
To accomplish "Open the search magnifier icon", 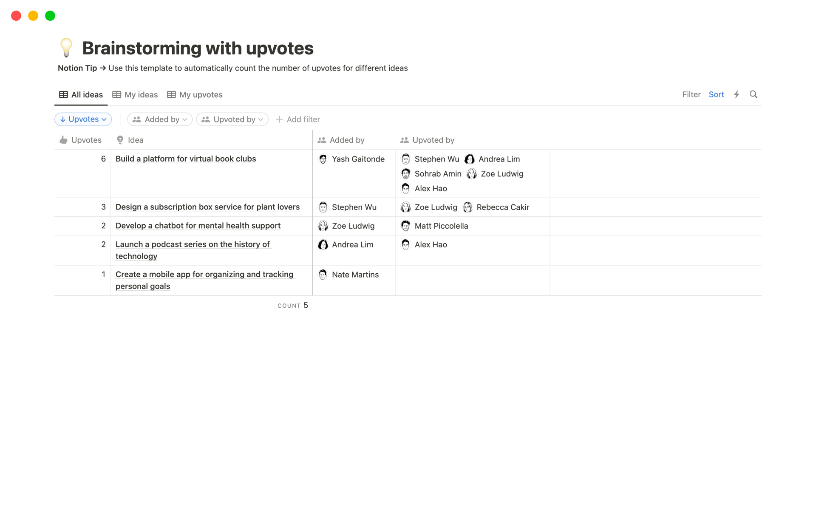I will 753,94.
